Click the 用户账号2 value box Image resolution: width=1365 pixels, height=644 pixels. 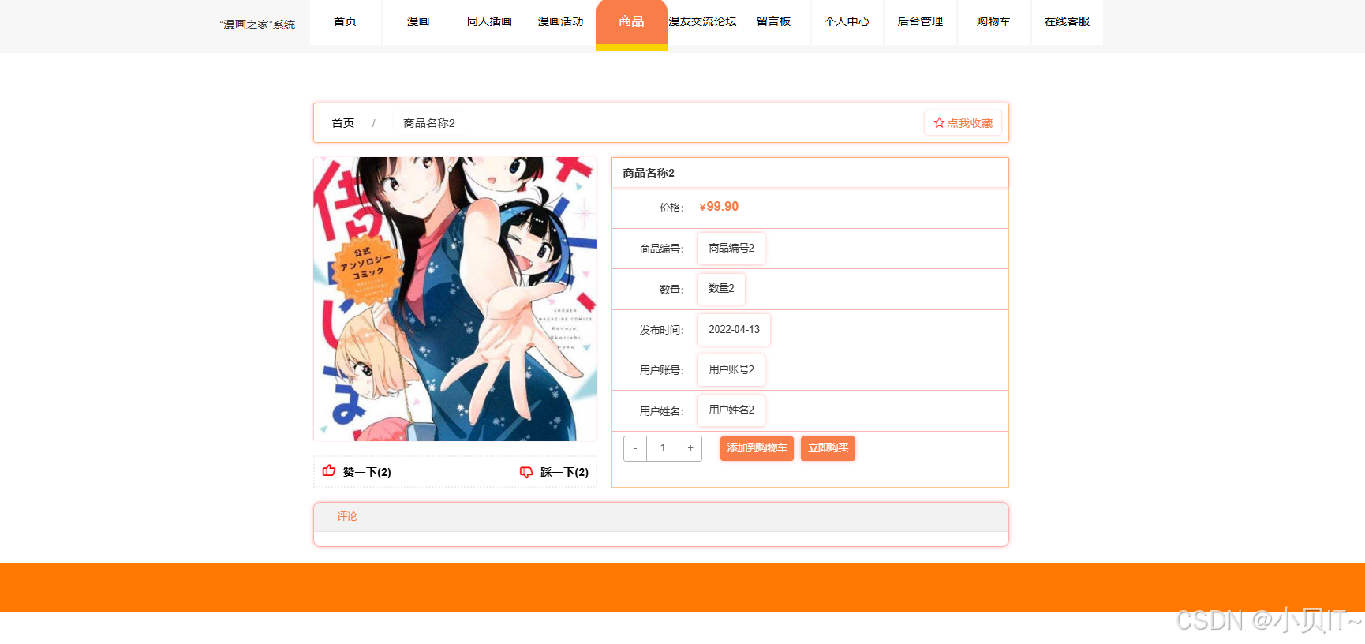[731, 370]
